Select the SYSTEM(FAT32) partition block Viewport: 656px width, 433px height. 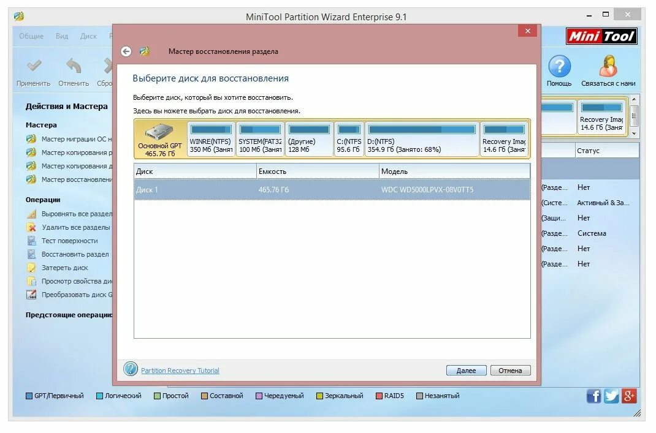[x=260, y=139]
